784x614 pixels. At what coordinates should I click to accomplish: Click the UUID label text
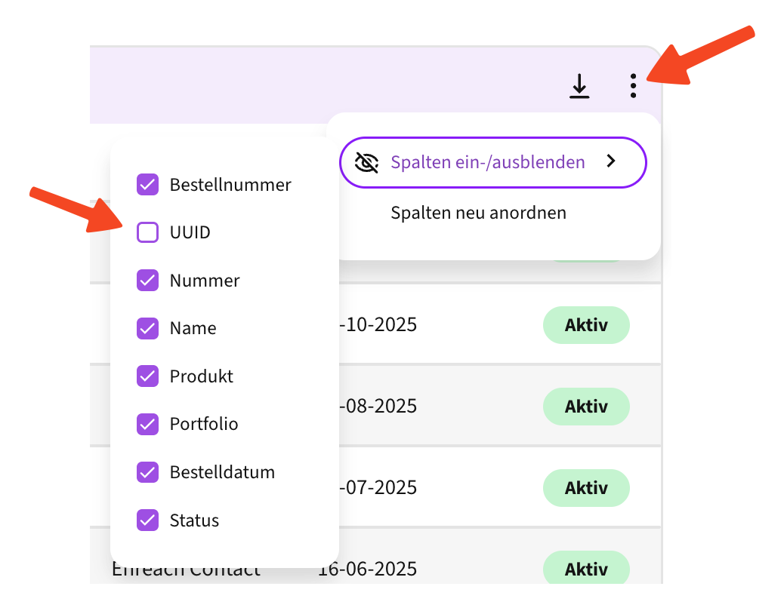(190, 232)
